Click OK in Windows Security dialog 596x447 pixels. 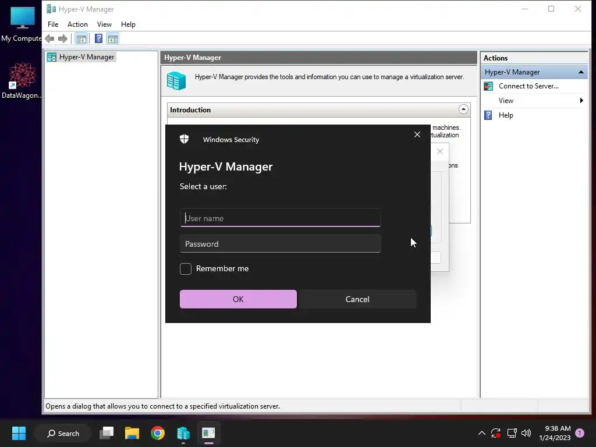(x=238, y=299)
